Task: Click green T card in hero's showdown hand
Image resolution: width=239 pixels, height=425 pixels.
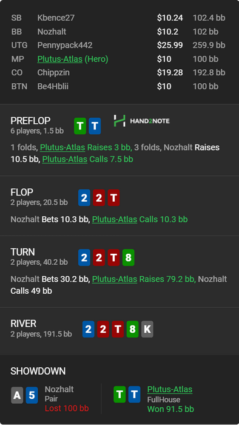Action: [x=119, y=394]
